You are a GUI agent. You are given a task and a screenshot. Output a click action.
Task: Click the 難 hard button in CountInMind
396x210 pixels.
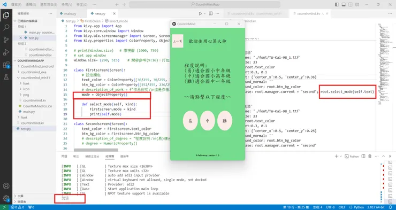click(225, 121)
